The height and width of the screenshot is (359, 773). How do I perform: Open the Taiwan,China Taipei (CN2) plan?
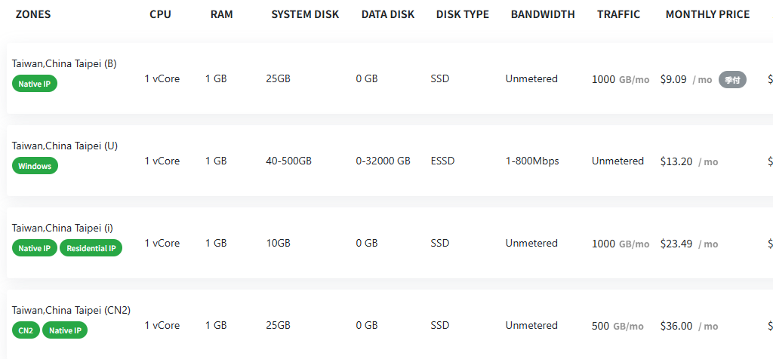71,310
